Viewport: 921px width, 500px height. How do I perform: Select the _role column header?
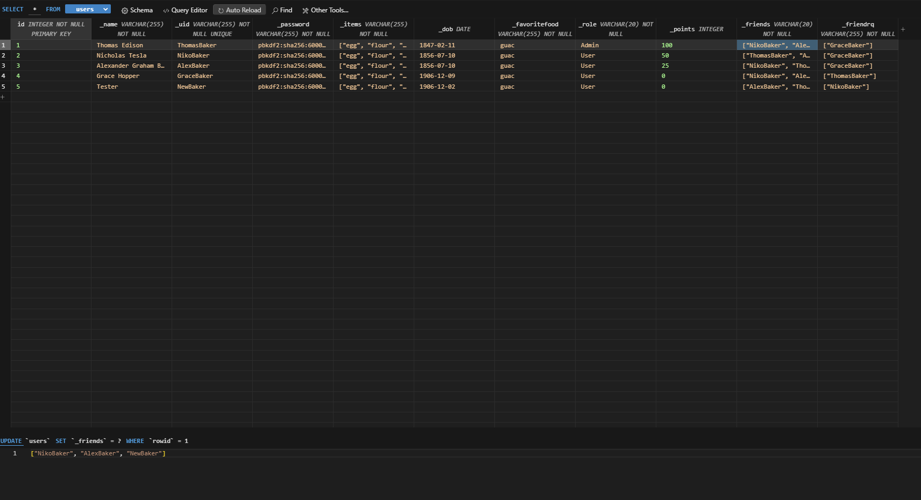pyautogui.click(x=616, y=29)
